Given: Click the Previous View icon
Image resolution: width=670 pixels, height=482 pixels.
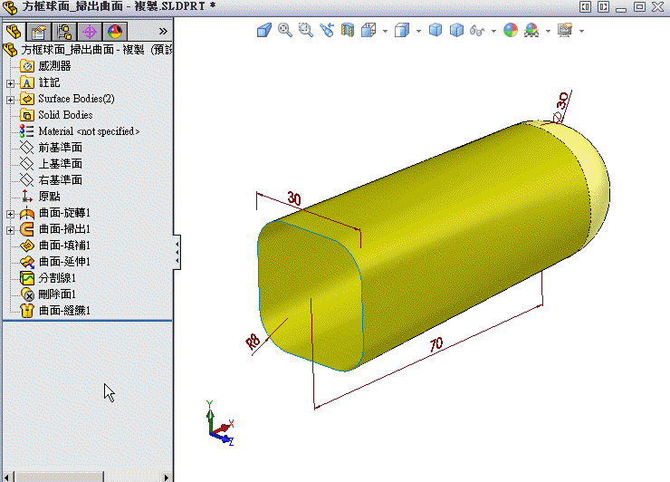Looking at the screenshot, I should point(327,30).
